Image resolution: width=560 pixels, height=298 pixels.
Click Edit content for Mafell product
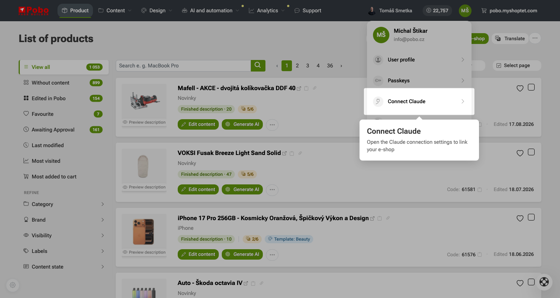pyautogui.click(x=198, y=124)
